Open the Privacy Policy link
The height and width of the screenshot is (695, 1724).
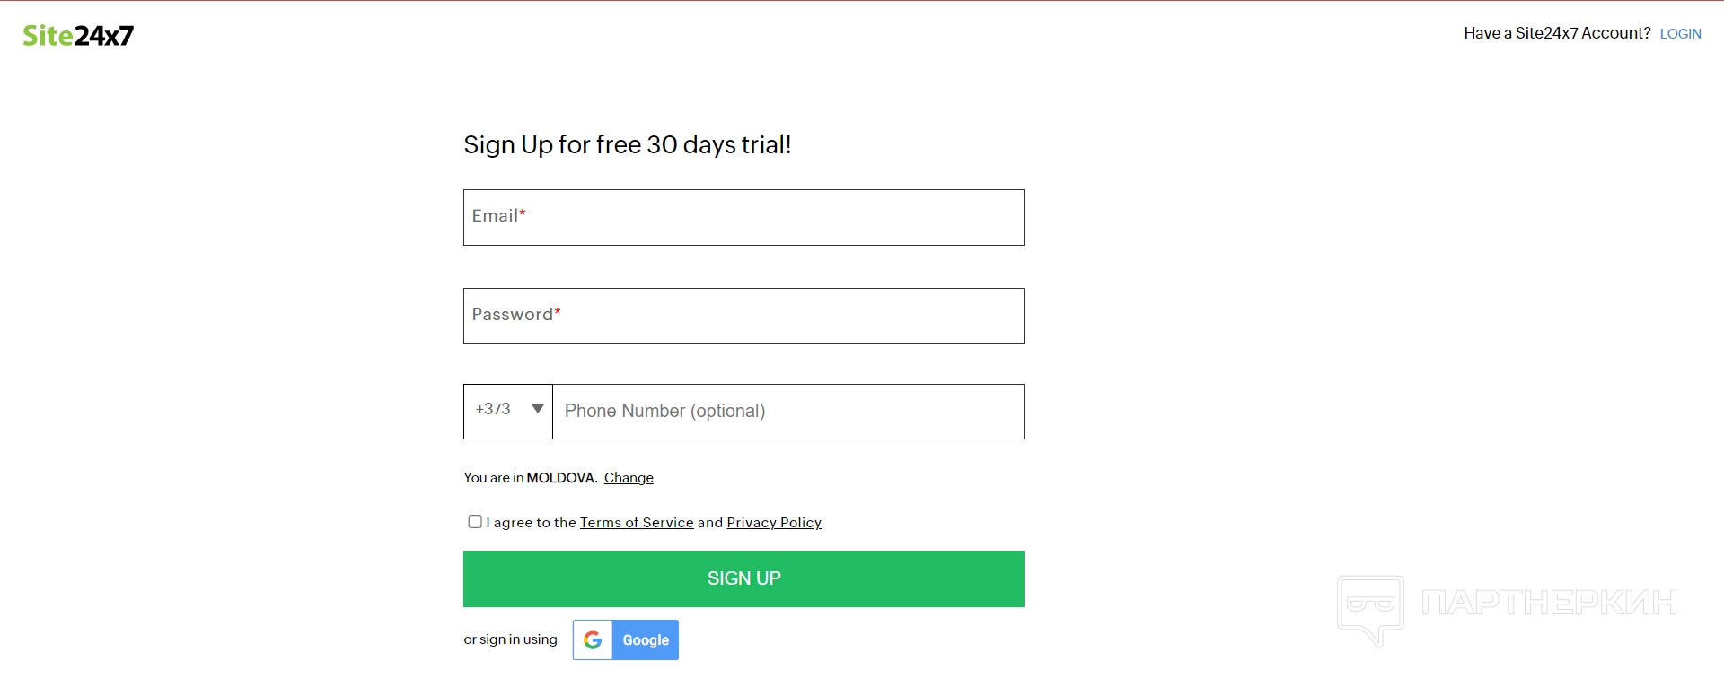(x=774, y=523)
